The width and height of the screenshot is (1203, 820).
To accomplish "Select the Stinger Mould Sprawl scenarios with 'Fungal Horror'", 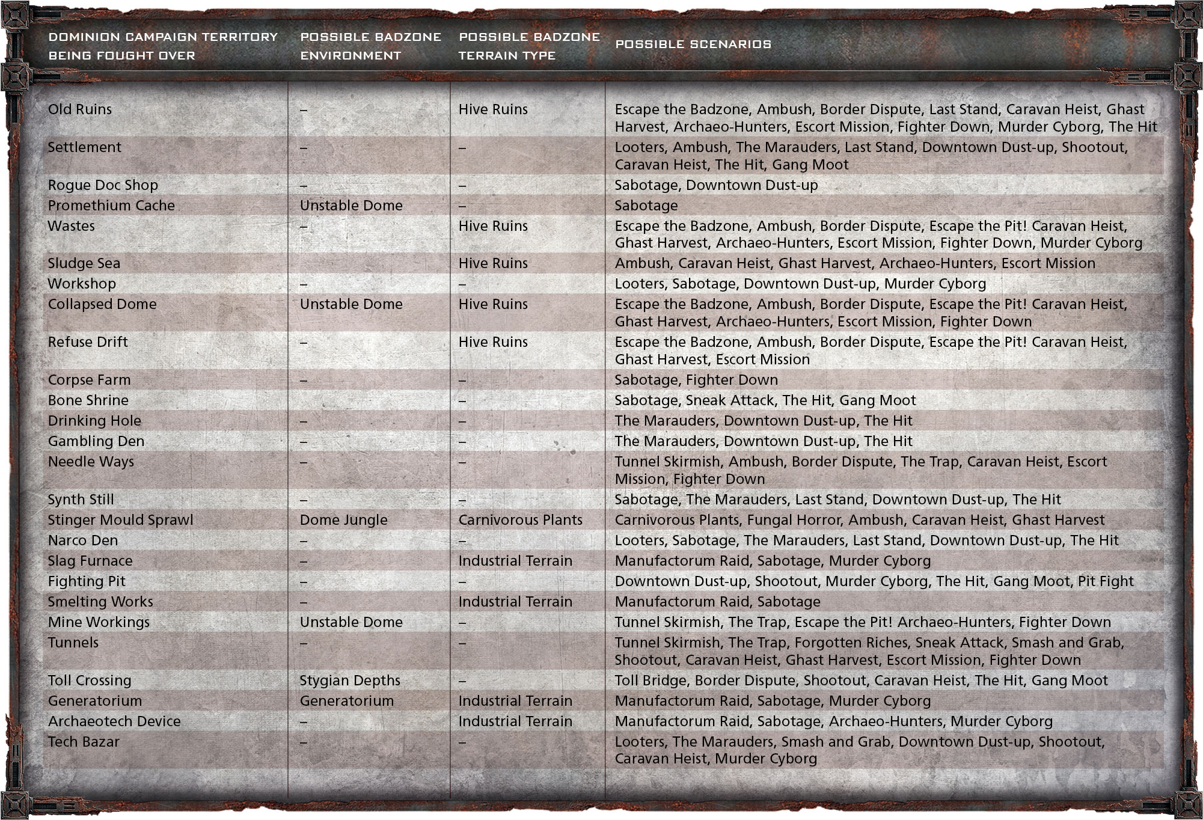I will pos(860,520).
